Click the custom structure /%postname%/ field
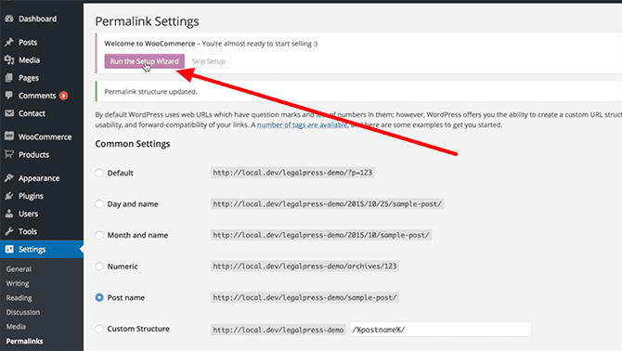 (x=440, y=330)
